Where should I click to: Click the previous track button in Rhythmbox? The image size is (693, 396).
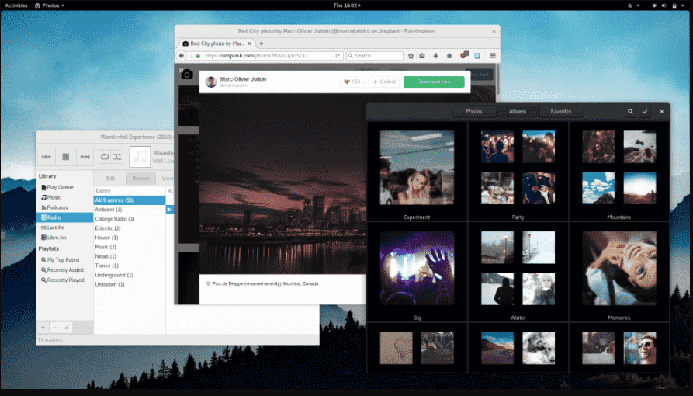[46, 157]
